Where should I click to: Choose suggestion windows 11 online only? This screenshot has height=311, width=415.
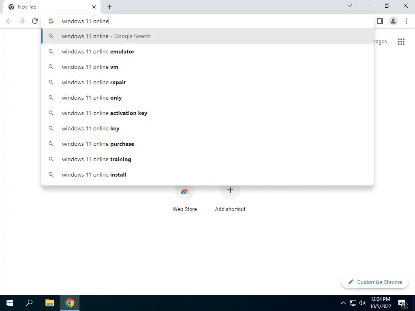(207, 98)
